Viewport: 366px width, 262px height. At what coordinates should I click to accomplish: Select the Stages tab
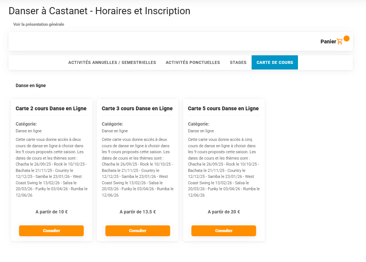(x=238, y=62)
